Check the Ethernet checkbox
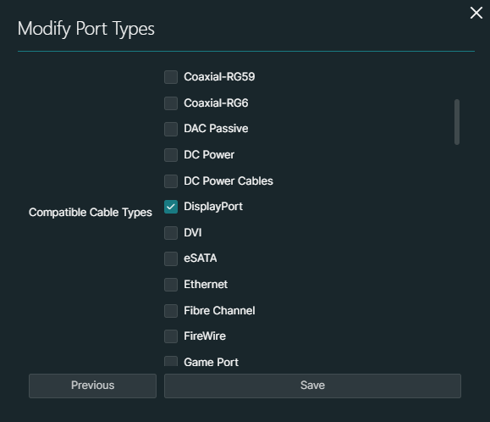490x422 pixels. (x=171, y=285)
